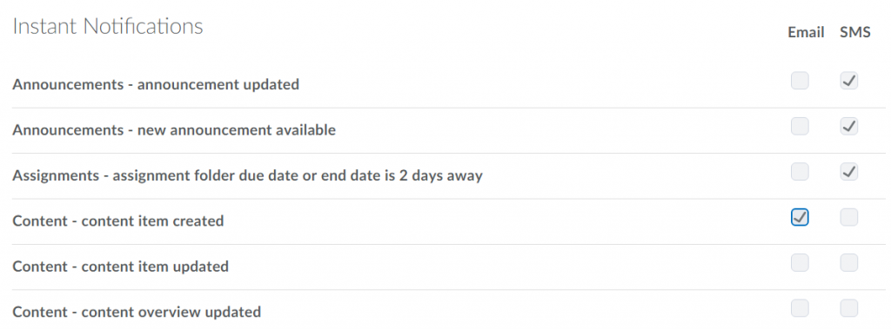Click the Instant Notifications heading

click(x=108, y=26)
